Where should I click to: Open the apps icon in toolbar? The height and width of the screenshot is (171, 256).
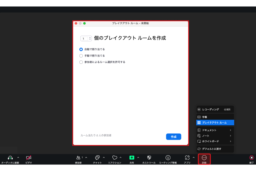187,158
